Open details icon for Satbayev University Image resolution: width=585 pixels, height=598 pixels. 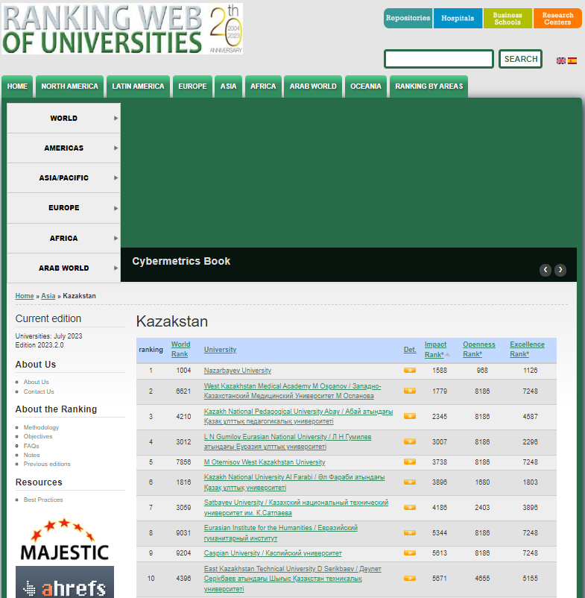(x=409, y=508)
